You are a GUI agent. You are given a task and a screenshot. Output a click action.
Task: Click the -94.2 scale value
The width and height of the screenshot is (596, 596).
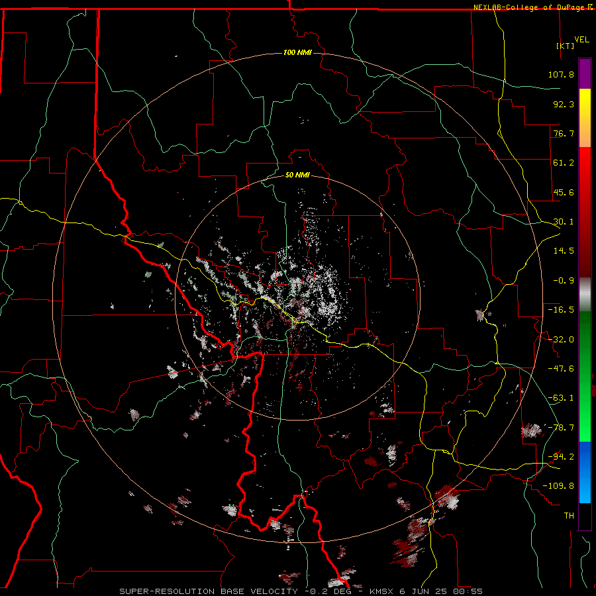(561, 457)
